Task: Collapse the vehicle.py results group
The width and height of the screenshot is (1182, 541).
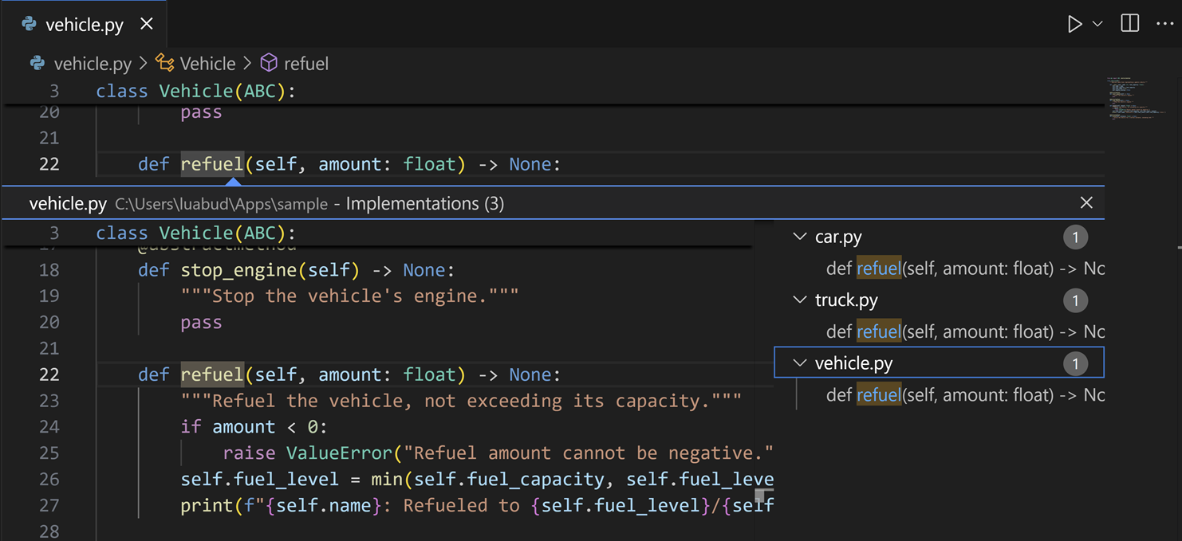Action: coord(800,363)
